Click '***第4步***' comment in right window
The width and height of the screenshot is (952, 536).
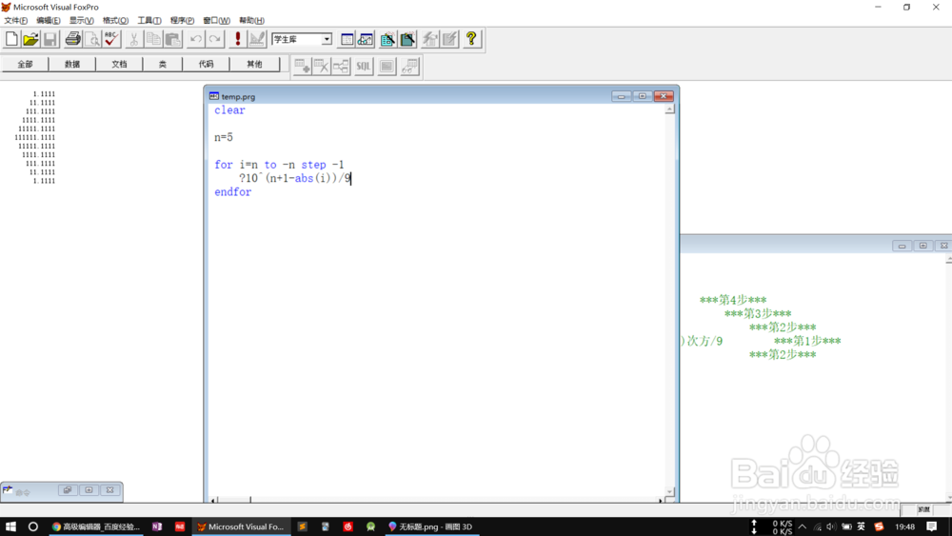pos(733,300)
